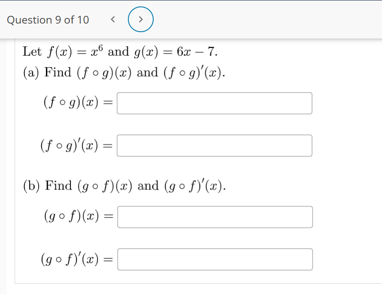Click the last answer box on the page
Screen dimensions: 382x294
[215, 259]
